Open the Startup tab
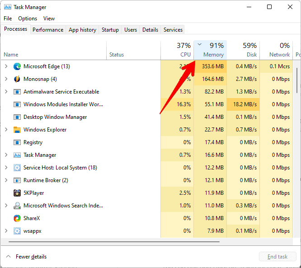Viewport: 301px width, 268px height. pos(110,30)
